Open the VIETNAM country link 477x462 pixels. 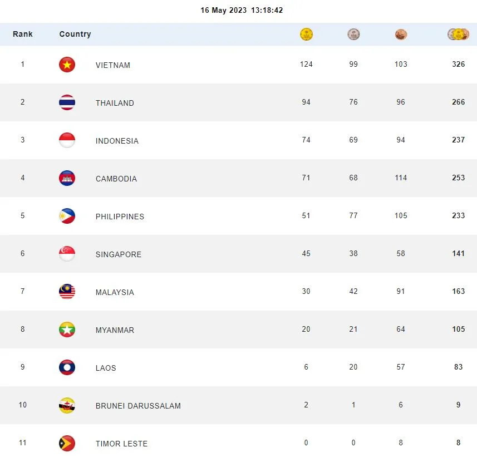[113, 65]
